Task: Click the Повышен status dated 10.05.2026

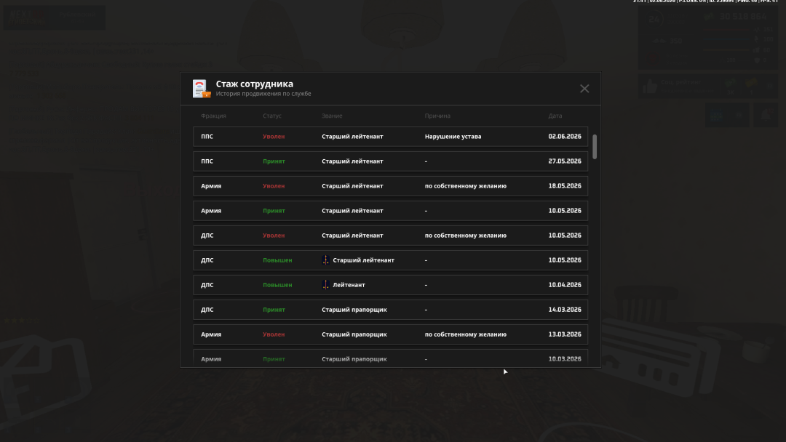Action: [x=277, y=260]
